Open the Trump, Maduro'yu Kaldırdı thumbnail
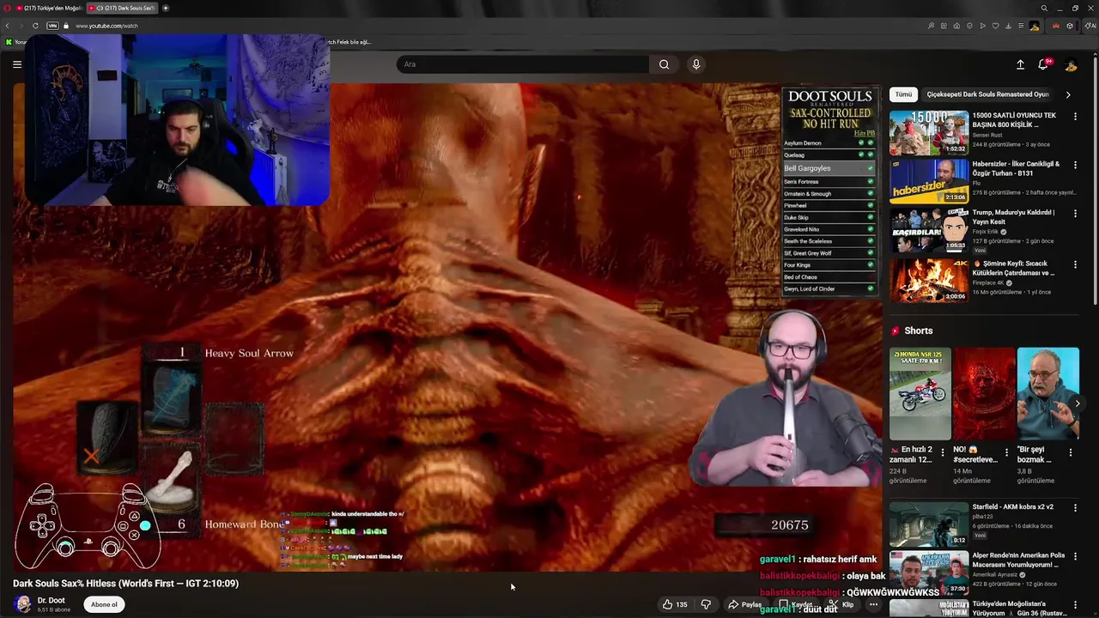 (929, 230)
